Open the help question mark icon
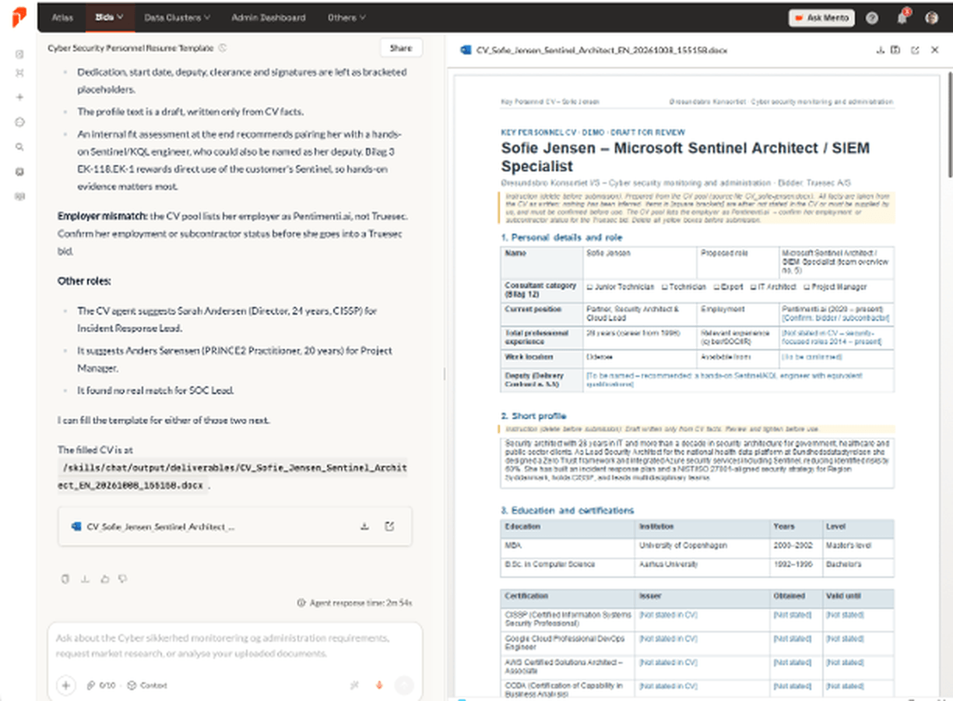The width and height of the screenshot is (953, 701). (x=872, y=18)
